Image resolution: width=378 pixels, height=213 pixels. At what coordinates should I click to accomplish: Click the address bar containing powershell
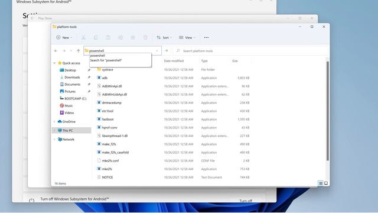coord(122,51)
